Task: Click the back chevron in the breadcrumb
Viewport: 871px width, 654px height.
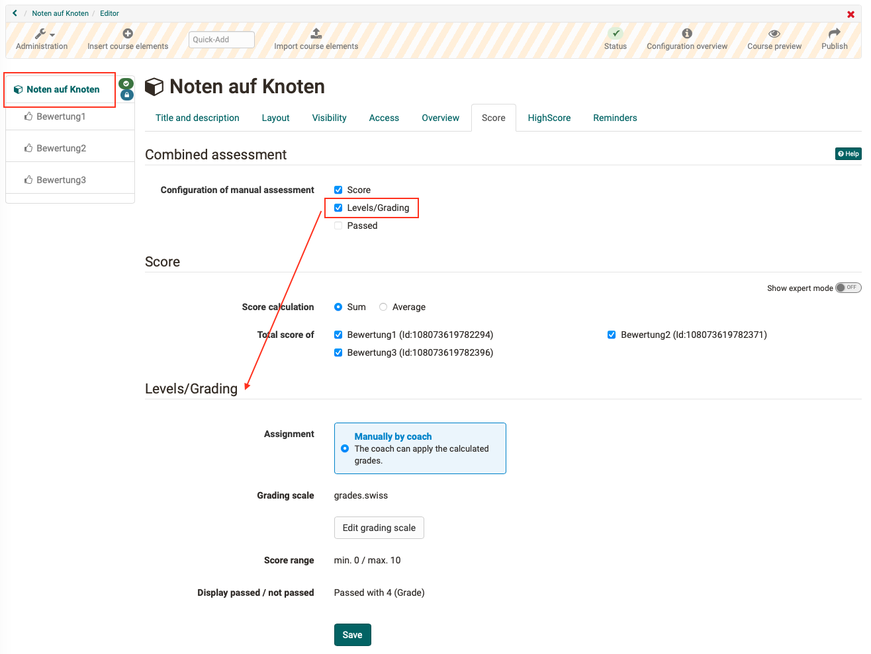Action: pos(15,13)
